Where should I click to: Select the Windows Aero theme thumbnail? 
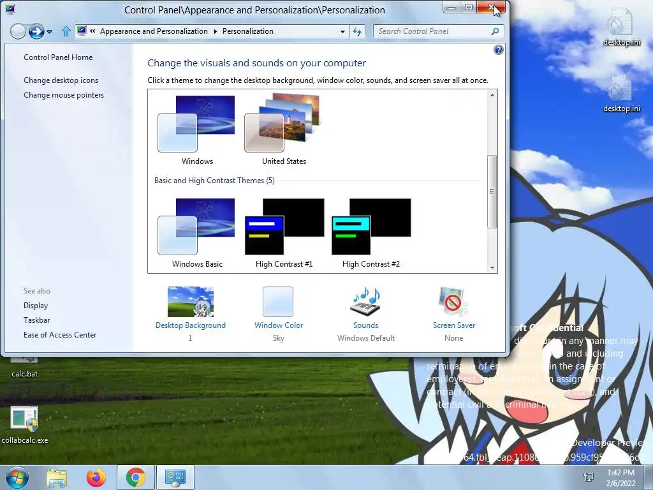[196, 124]
